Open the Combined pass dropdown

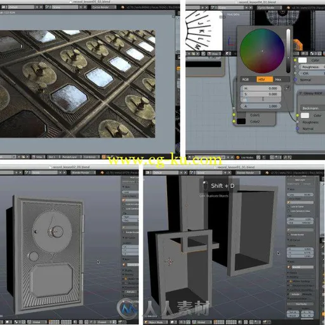click(x=91, y=157)
